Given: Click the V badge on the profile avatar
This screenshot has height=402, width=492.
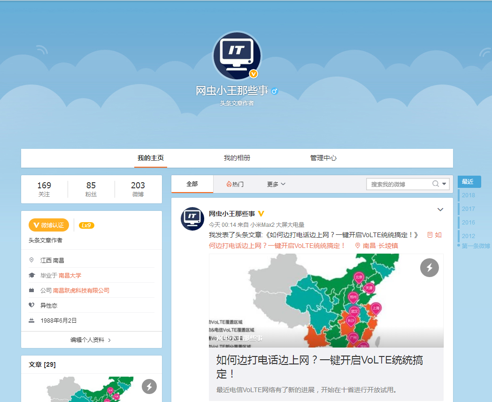Looking at the screenshot, I should pyautogui.click(x=254, y=73).
